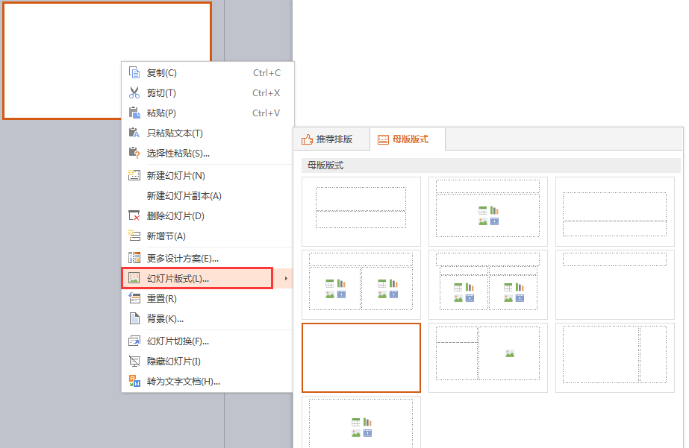Open 选择性粘贴(S)... dialog
Screen dimensions: 689x448
tap(207, 154)
